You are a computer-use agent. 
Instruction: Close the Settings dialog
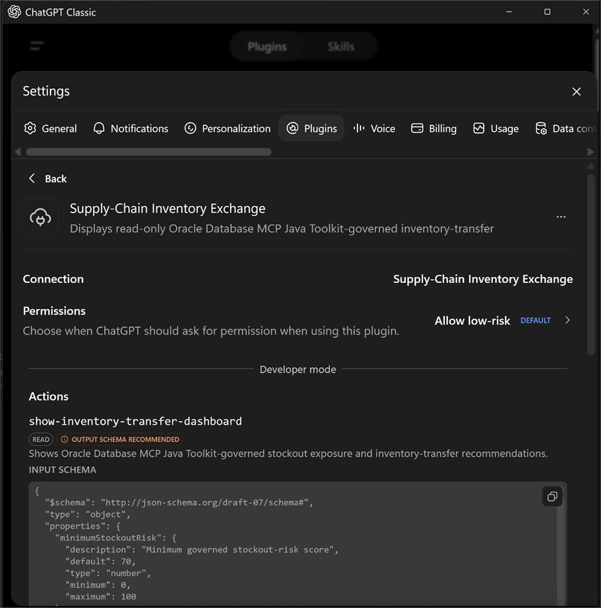tap(576, 91)
